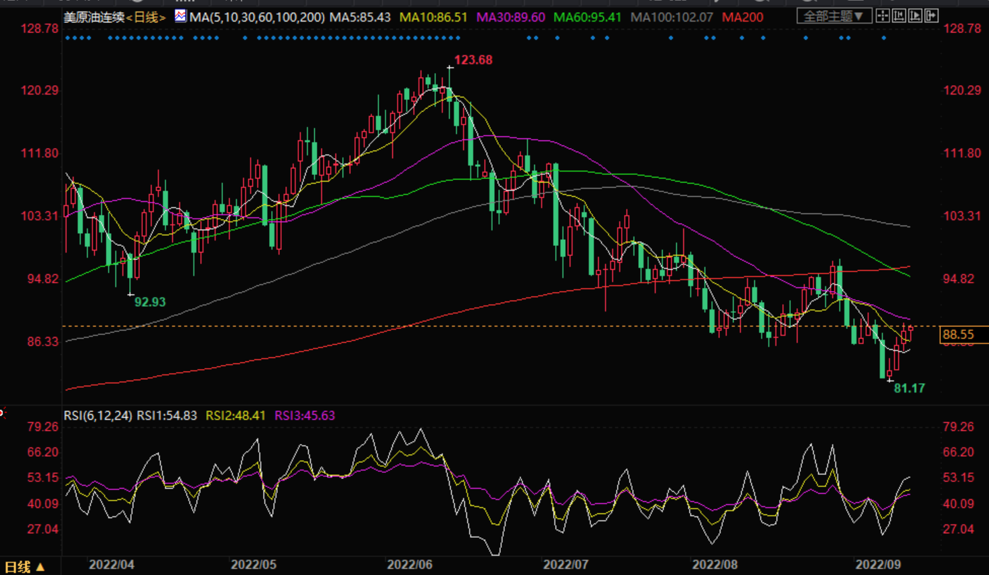
Task: Open the 全部主题 theme dropdown
Action: click(x=833, y=16)
